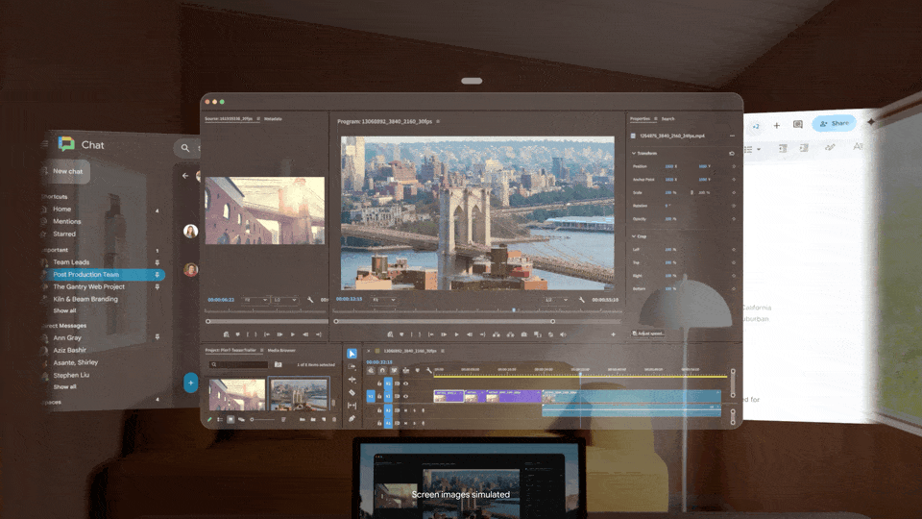Image resolution: width=922 pixels, height=519 pixels.
Task: Open Program monitor 1/2 resolution dropdown
Action: [x=556, y=300]
